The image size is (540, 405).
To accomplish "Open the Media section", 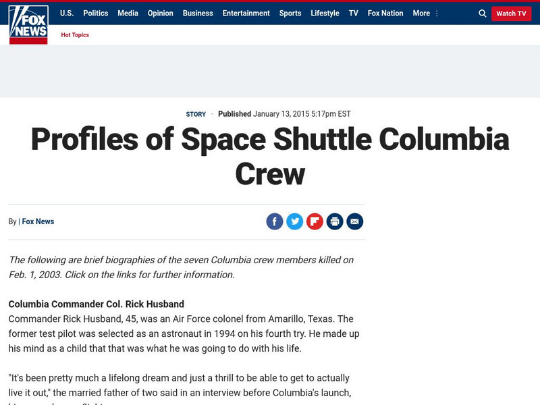I will tap(128, 13).
